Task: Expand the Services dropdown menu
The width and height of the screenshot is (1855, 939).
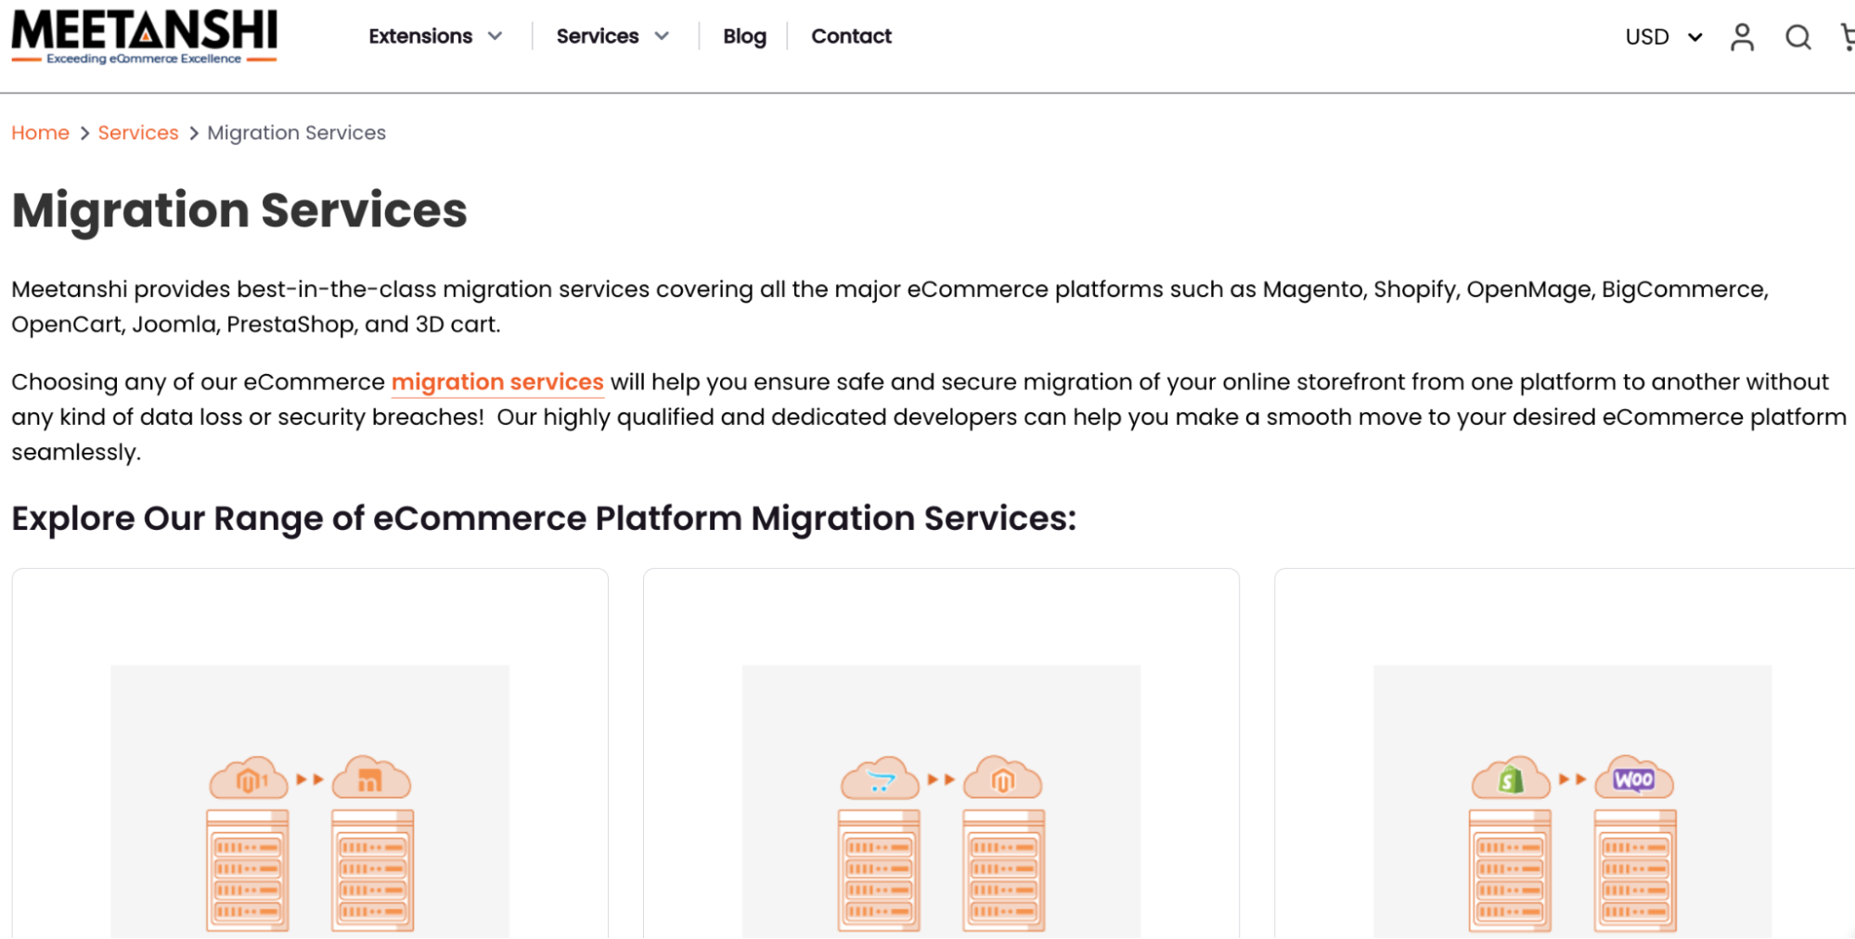Action: 612,36
